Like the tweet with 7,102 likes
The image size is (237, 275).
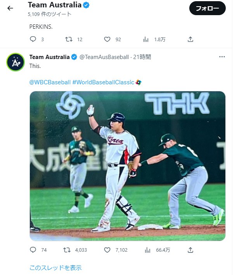click(107, 250)
